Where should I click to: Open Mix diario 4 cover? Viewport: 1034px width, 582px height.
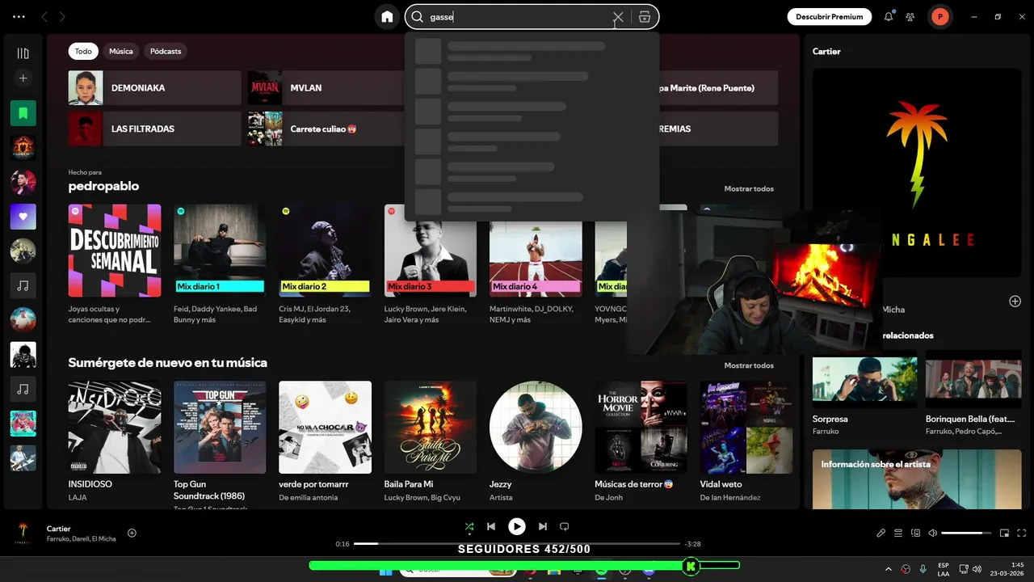click(536, 251)
